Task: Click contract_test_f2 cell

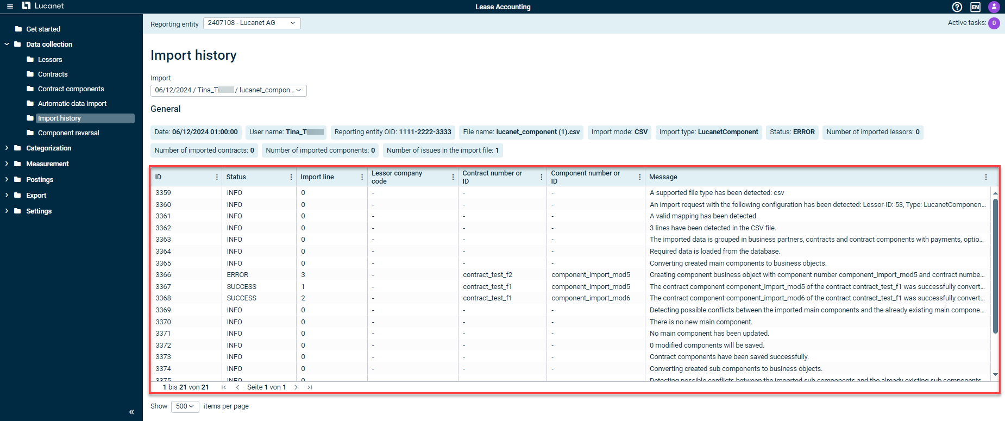Action: [487, 275]
